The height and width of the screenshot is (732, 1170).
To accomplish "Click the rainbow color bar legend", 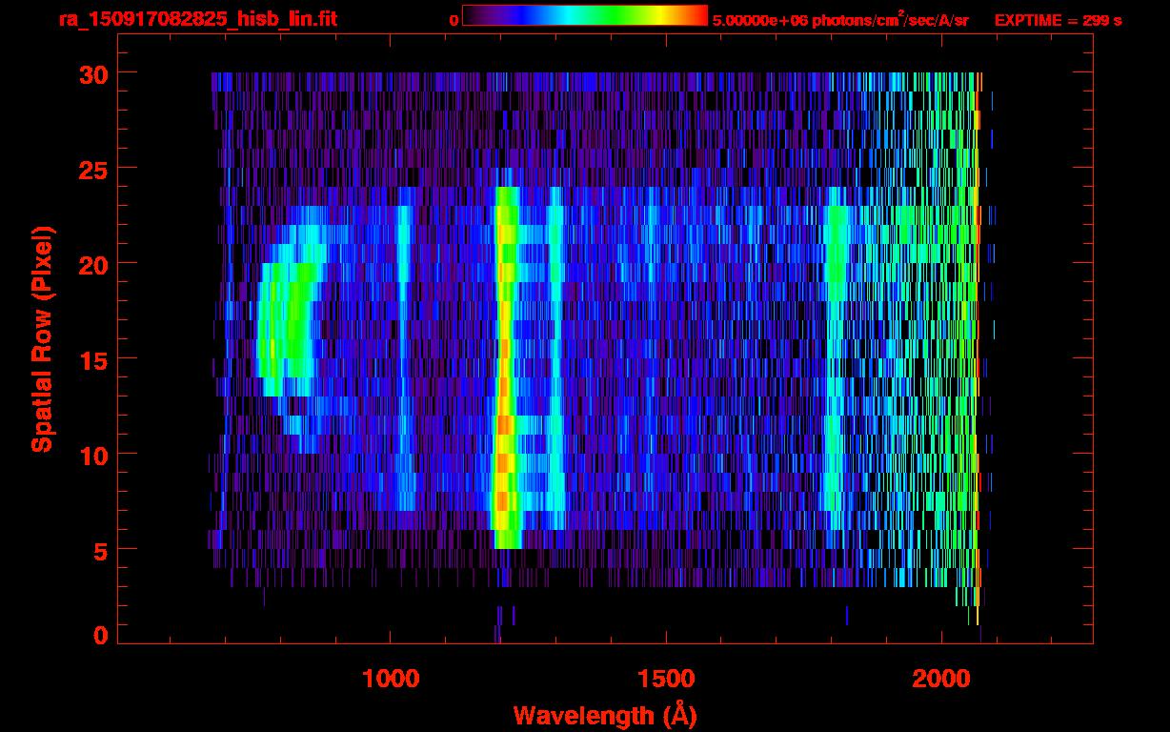I will 585,15.
